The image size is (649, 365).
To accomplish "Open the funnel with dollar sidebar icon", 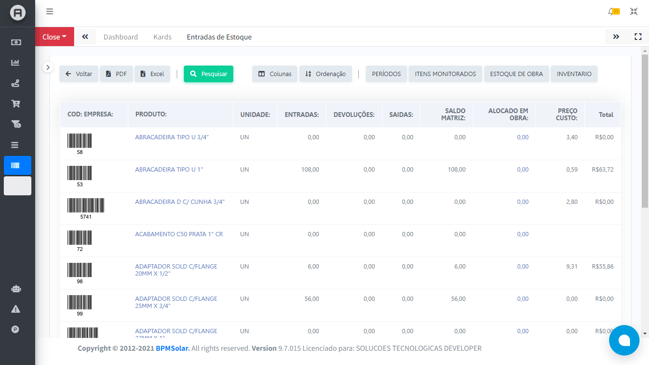I will tap(16, 125).
